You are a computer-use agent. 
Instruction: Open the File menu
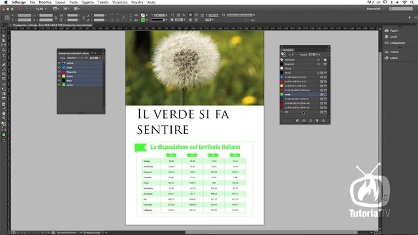[x=32, y=2]
